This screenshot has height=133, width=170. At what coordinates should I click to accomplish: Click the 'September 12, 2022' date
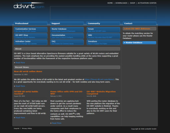tap(21, 74)
